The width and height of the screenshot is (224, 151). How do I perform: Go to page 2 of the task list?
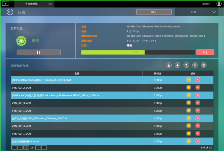pyautogui.click(x=32, y=148)
